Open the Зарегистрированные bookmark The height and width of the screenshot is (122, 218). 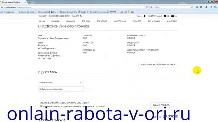coord(97,12)
